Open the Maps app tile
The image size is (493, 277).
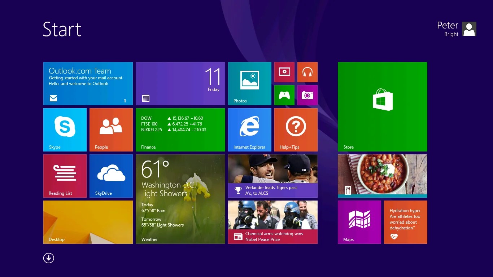359,222
